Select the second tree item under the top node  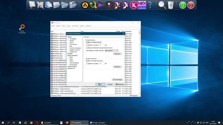72,41
